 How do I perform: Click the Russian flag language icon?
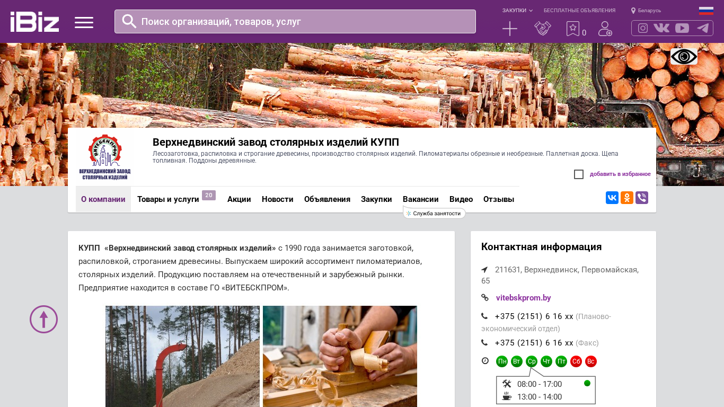point(706,11)
